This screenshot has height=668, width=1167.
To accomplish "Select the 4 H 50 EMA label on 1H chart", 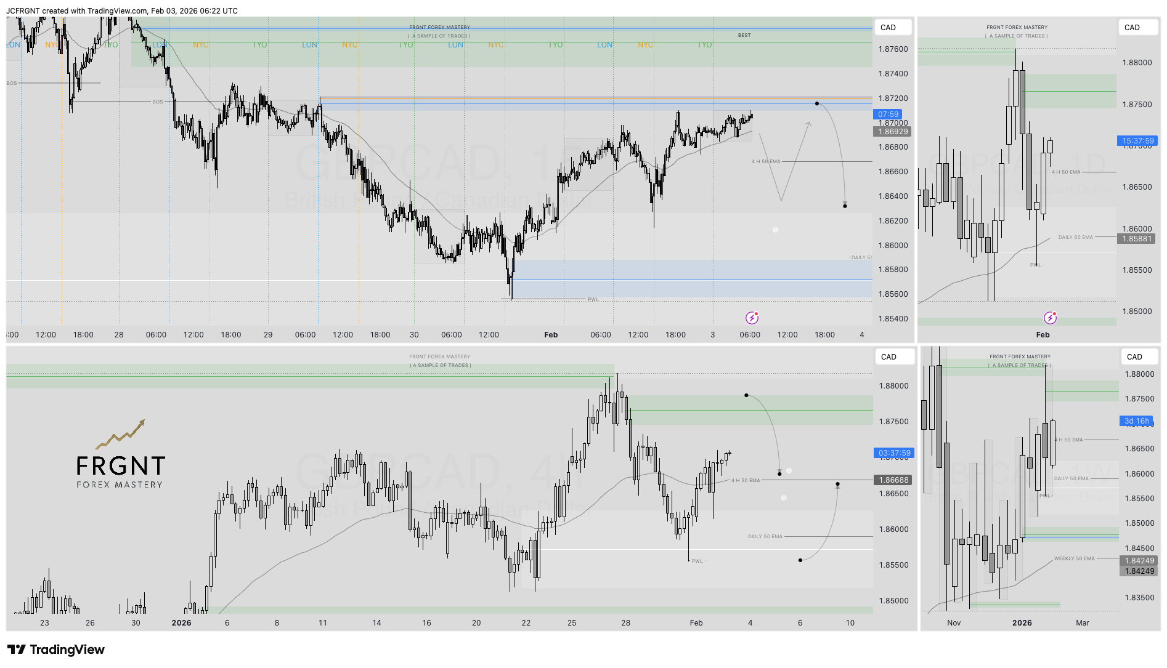I will click(x=765, y=162).
